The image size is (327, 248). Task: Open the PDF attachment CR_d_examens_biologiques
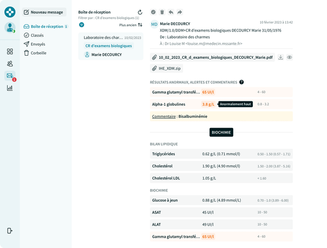point(213,57)
